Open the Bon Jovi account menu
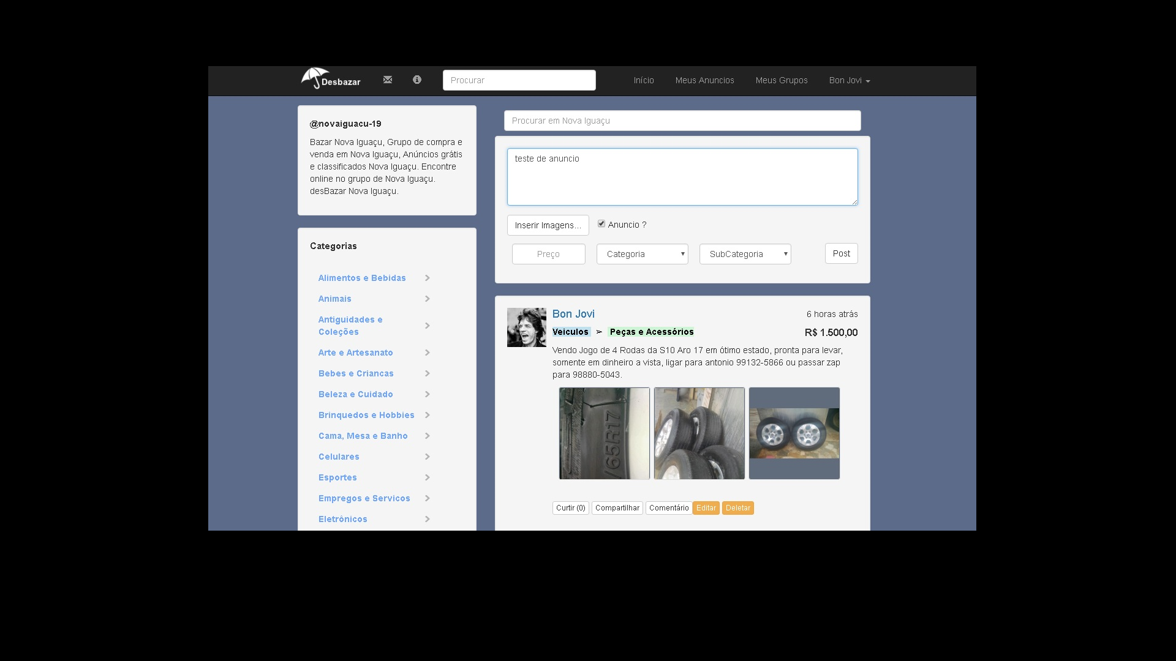The height and width of the screenshot is (661, 1176). pos(850,80)
